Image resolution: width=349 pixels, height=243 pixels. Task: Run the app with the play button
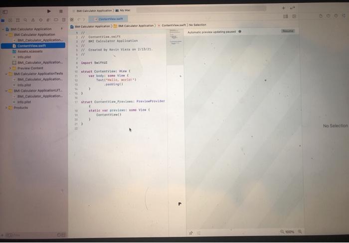coord(49,11)
